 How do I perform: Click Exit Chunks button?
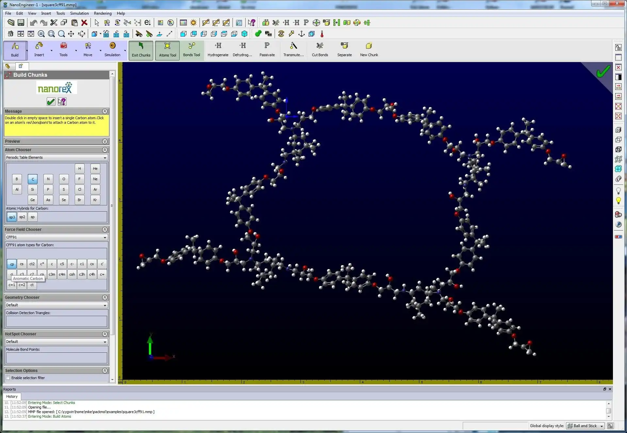[141, 49]
